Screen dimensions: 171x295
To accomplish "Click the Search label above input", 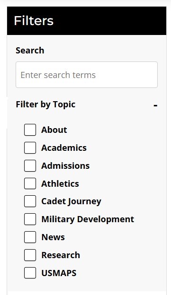I will [x=30, y=51].
